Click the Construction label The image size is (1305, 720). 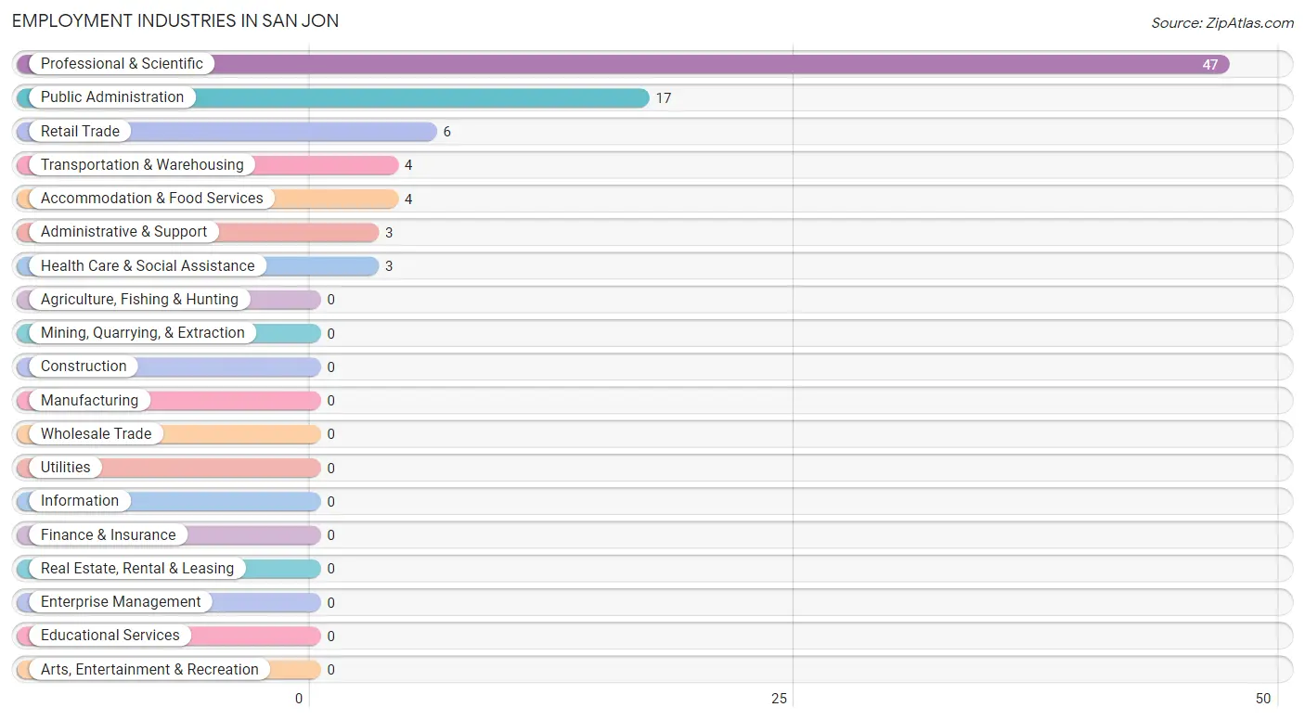click(x=84, y=366)
